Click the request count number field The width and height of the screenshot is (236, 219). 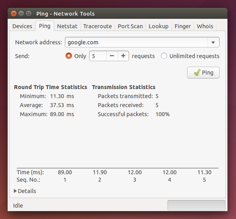98,56
